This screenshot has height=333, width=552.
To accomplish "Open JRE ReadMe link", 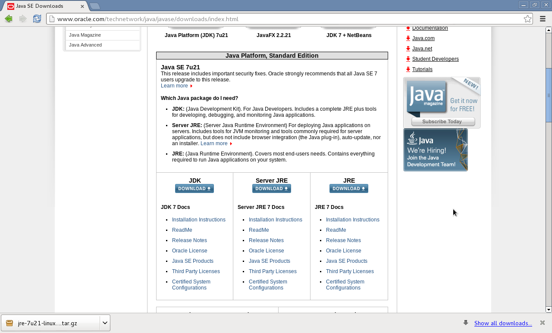I will [x=336, y=230].
